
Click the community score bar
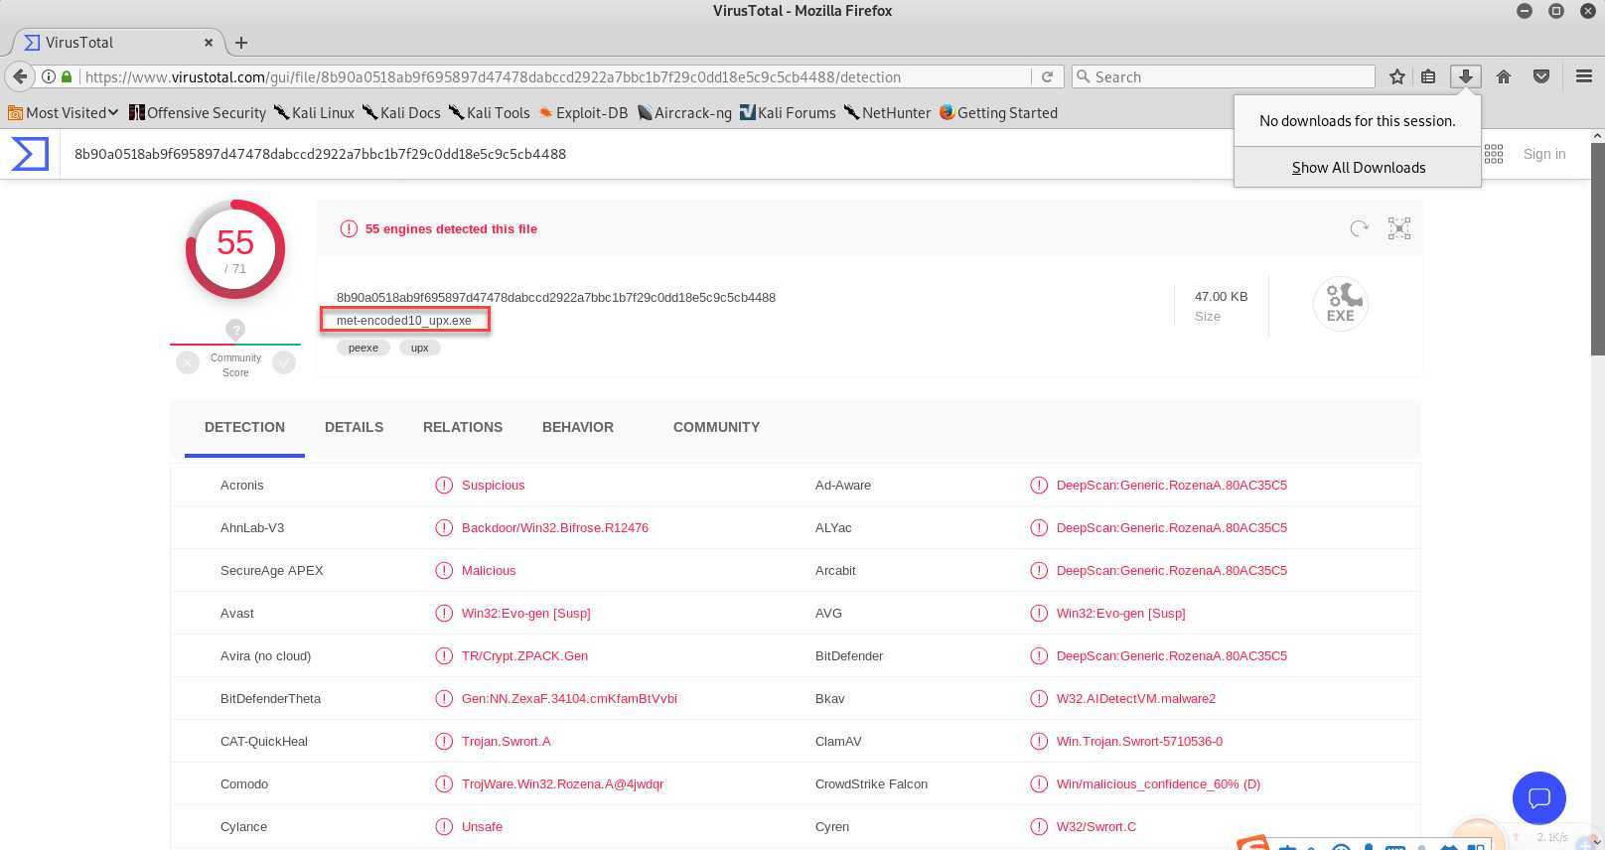(x=235, y=345)
